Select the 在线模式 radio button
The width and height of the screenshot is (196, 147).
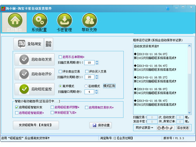click(86, 86)
